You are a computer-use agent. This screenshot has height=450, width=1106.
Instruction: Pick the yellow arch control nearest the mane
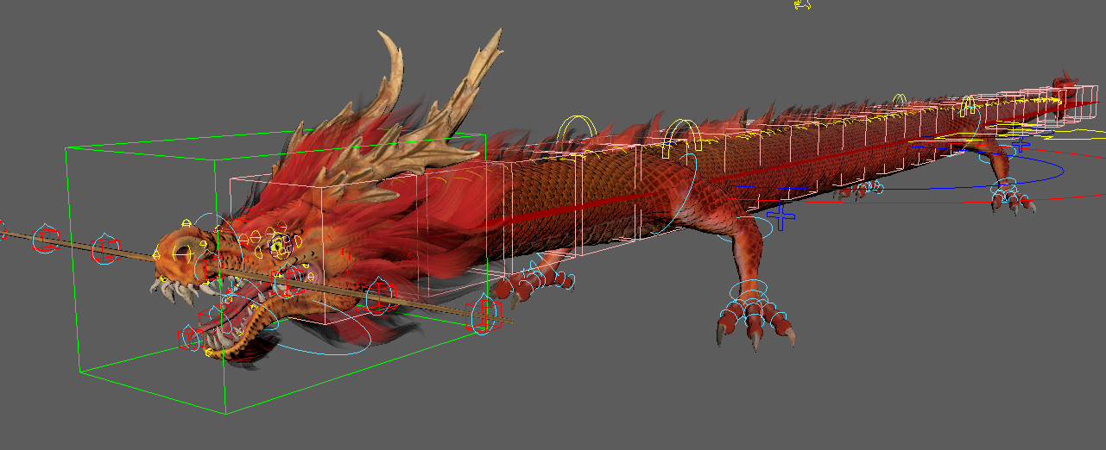578,131
